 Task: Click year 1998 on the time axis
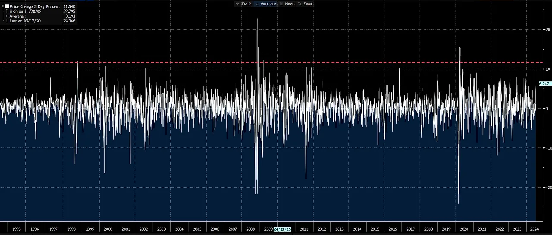click(72, 229)
